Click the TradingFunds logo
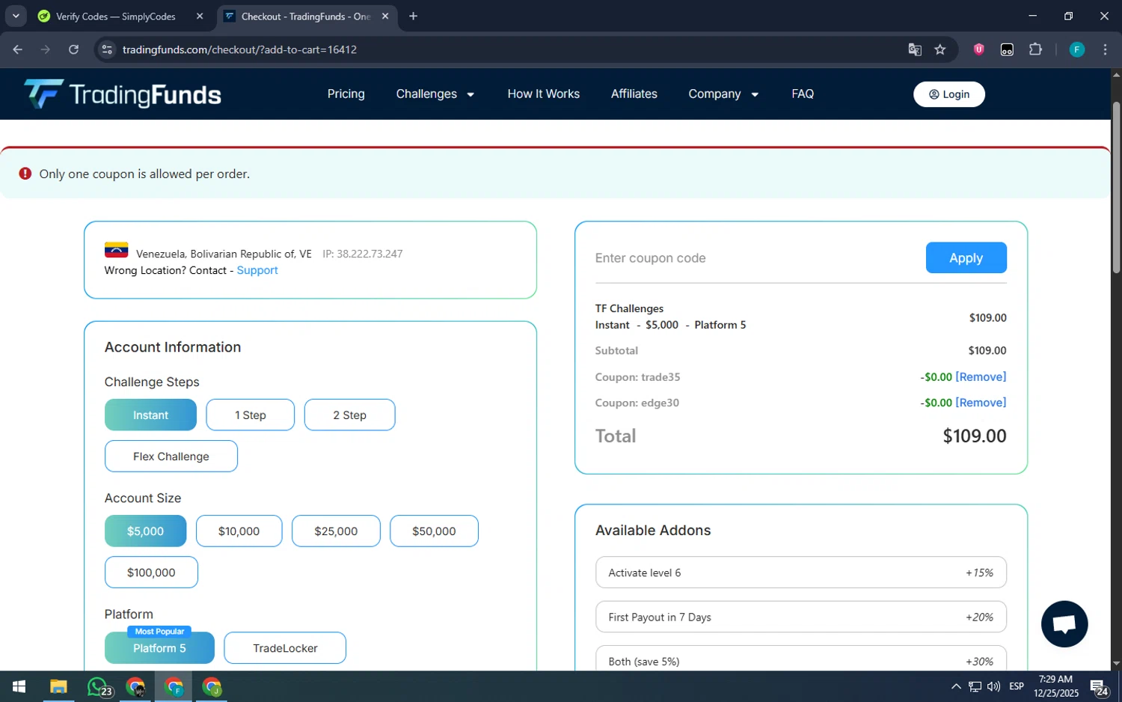1122x702 pixels. 123,94
